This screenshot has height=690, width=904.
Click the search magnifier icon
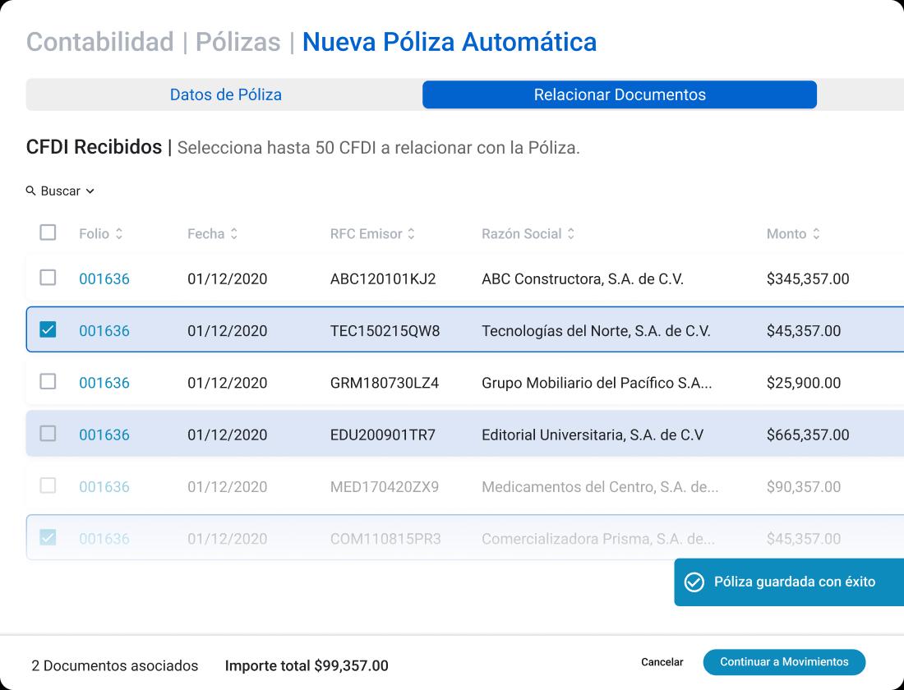tap(31, 191)
